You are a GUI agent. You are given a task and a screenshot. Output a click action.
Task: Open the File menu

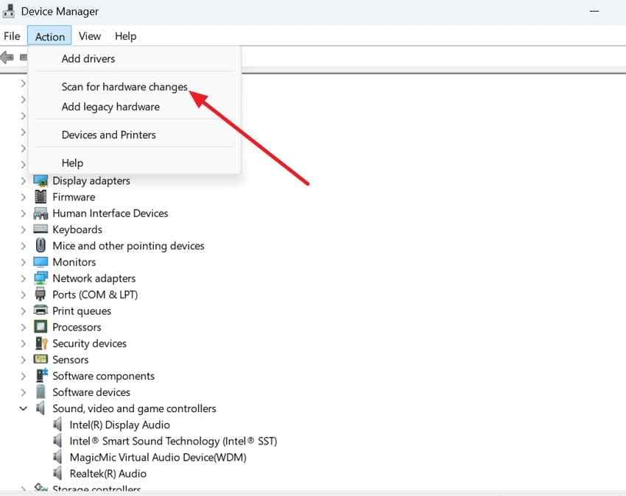(x=12, y=36)
